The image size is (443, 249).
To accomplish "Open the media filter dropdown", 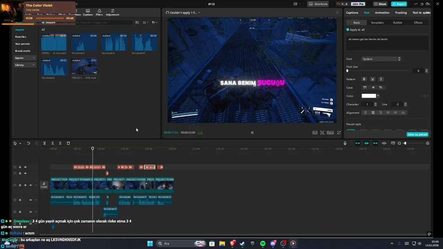I will tap(154, 22).
